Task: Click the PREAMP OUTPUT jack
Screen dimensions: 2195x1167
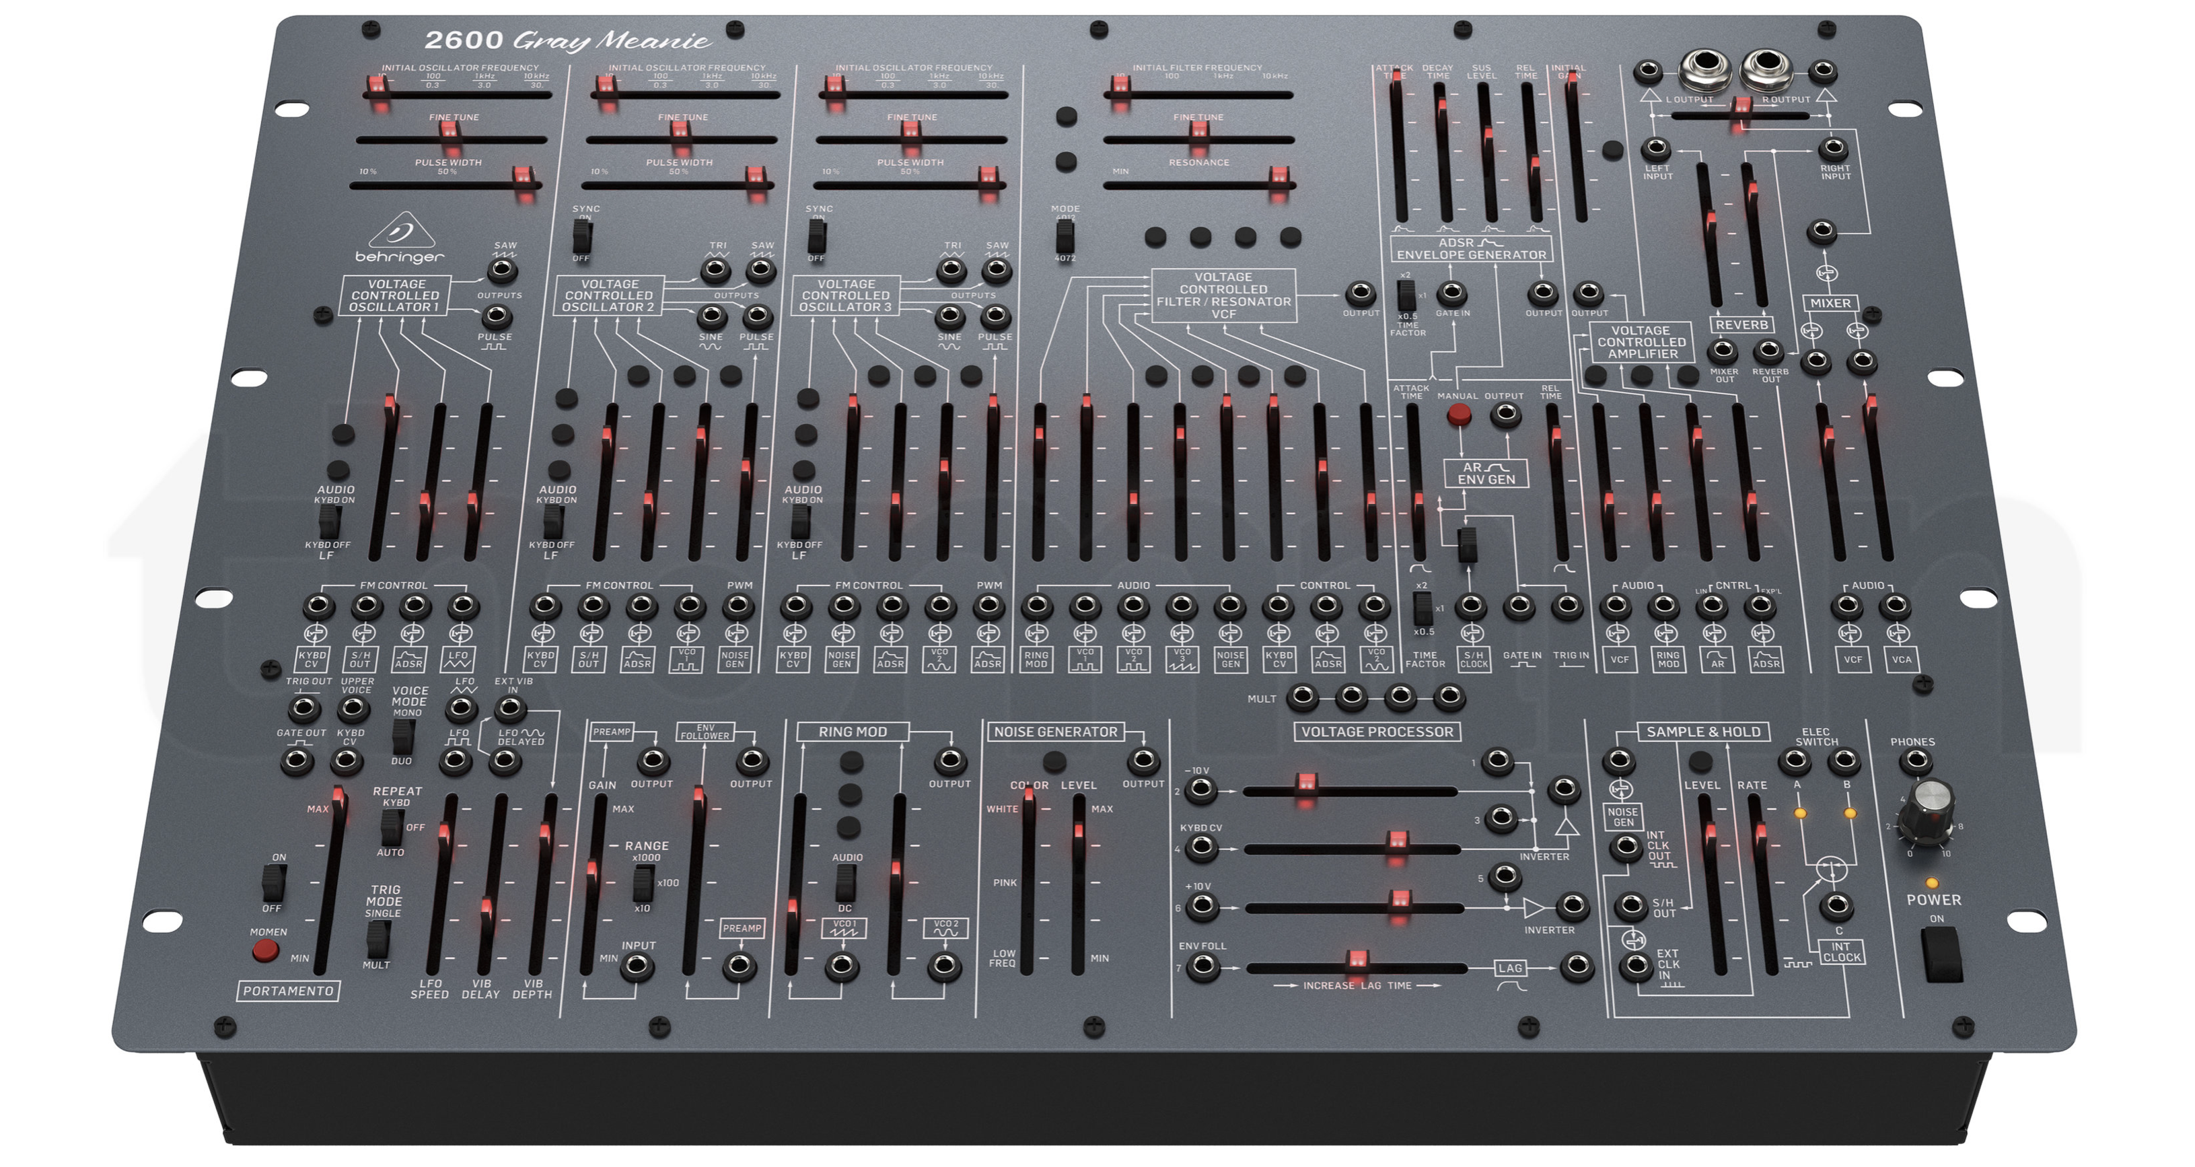Action: tap(653, 760)
